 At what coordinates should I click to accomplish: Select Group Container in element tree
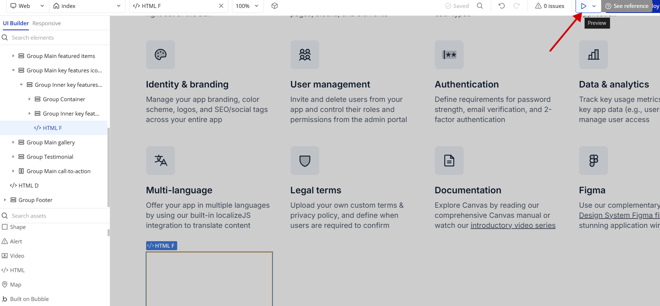pyautogui.click(x=54, y=99)
